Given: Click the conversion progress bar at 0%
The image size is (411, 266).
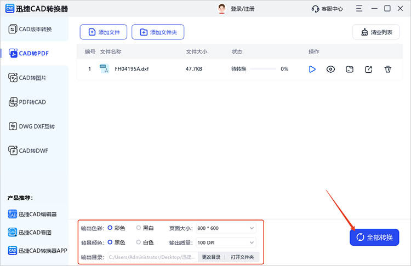Looking at the screenshot, I should (263, 69).
